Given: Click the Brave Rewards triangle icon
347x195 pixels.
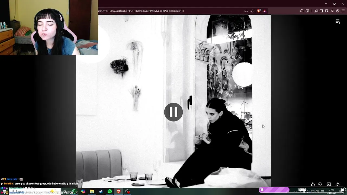Looking at the screenshot, I should (x=265, y=11).
